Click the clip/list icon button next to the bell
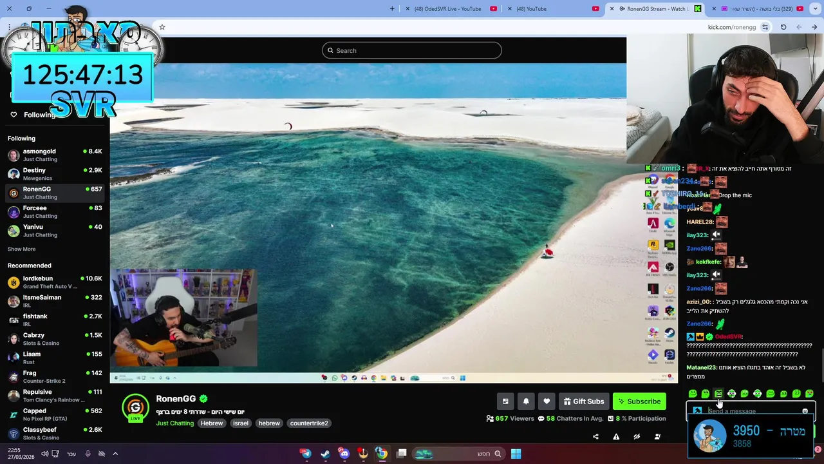The image size is (824, 464). pos(505,401)
